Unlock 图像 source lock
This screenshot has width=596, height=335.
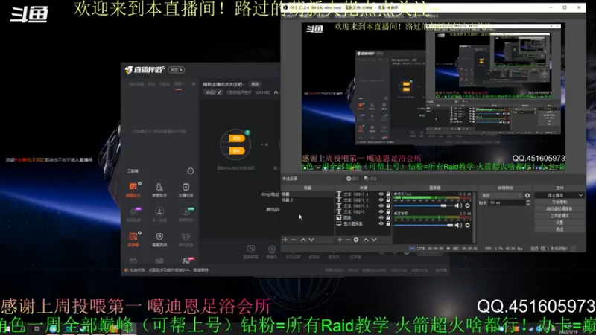click(x=388, y=217)
